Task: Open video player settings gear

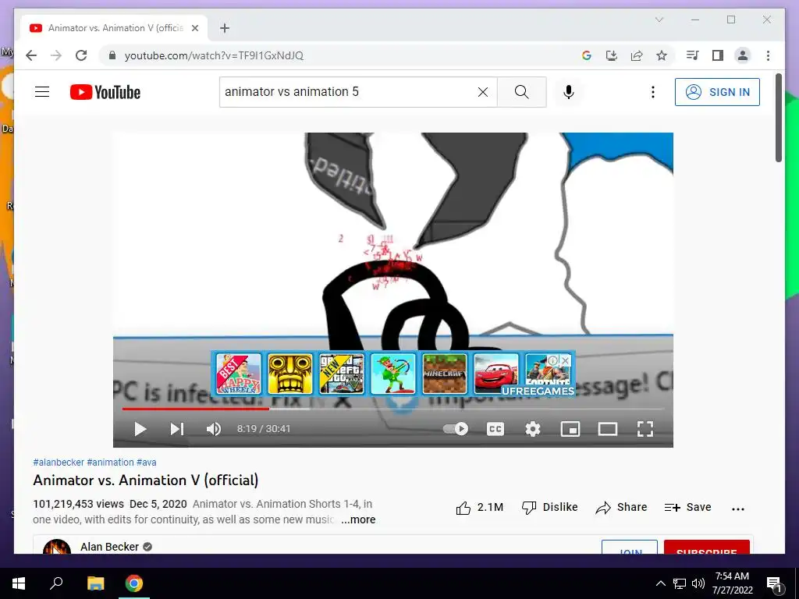Action: pos(532,429)
